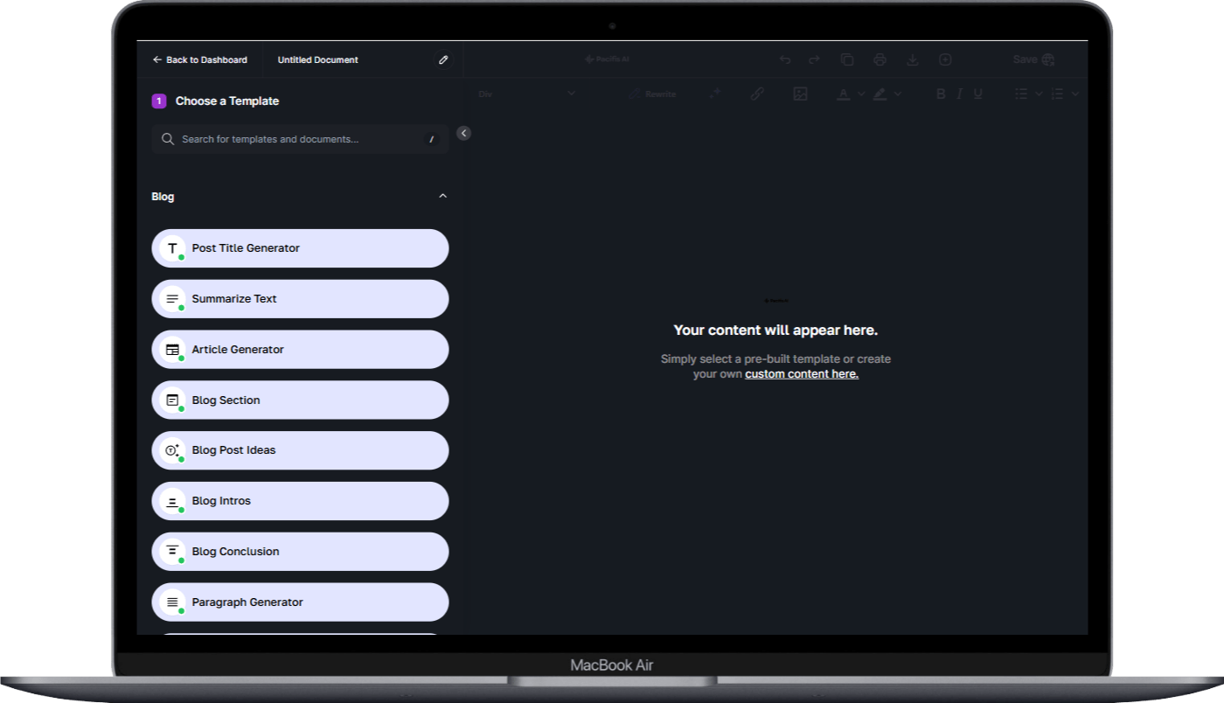Collapse the template sidebar with the arrow button
Image resolution: width=1224 pixels, height=703 pixels.
click(x=464, y=133)
